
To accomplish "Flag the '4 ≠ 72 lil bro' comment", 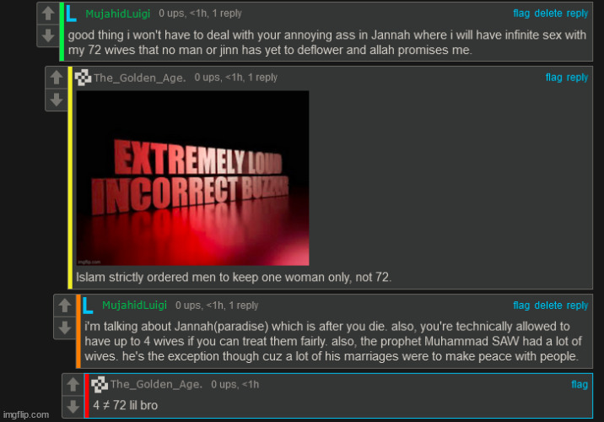I will click(580, 384).
